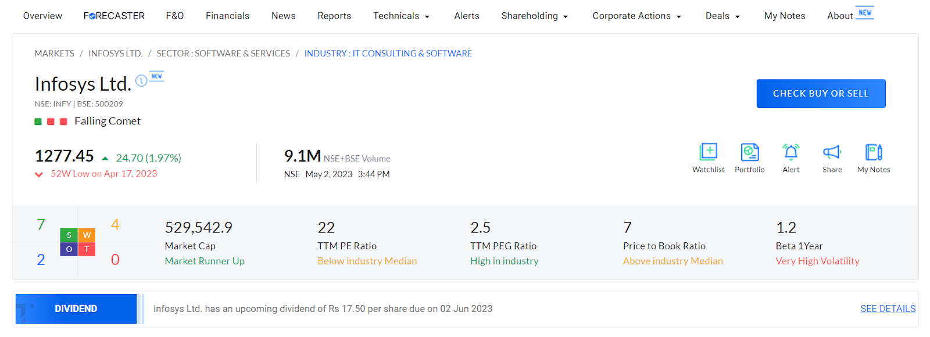Click Above industry Median text
Screen dimensions: 930x337
[x=673, y=261]
